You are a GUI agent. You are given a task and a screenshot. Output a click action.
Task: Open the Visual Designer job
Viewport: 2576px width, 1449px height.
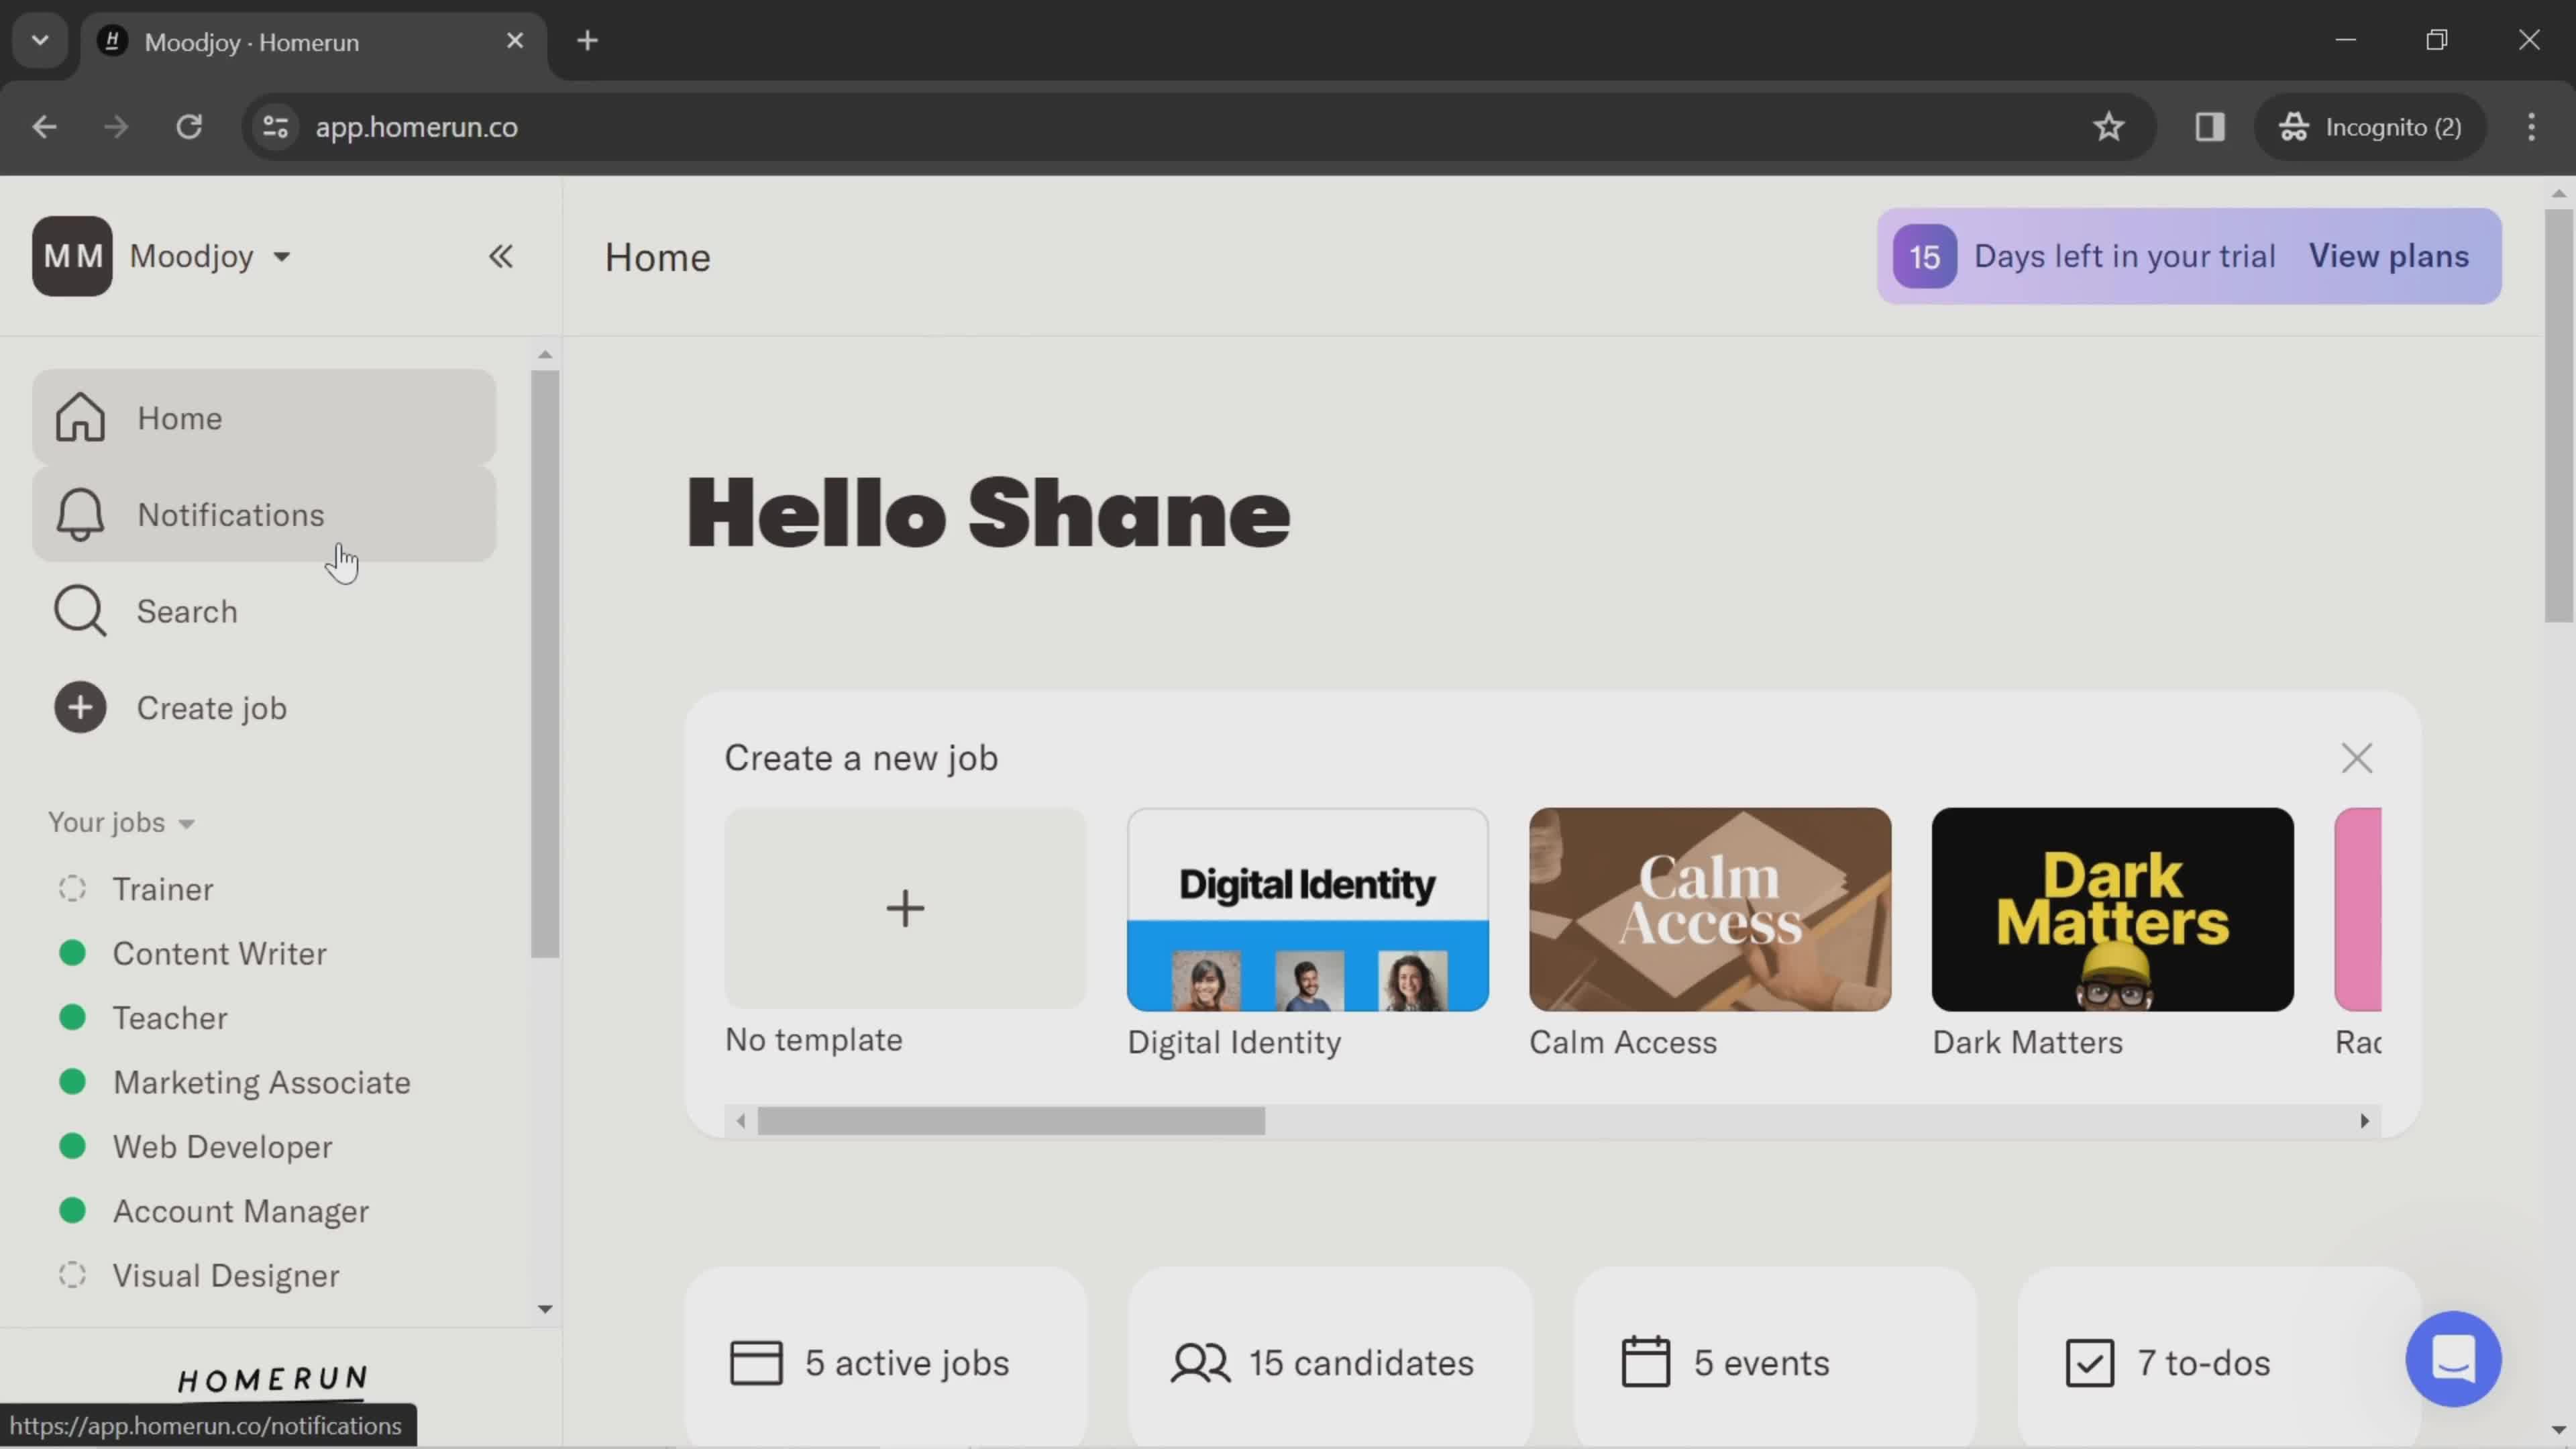click(x=225, y=1276)
